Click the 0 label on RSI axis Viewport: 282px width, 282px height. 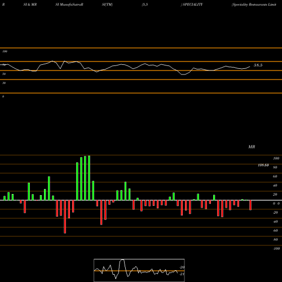click(3, 96)
